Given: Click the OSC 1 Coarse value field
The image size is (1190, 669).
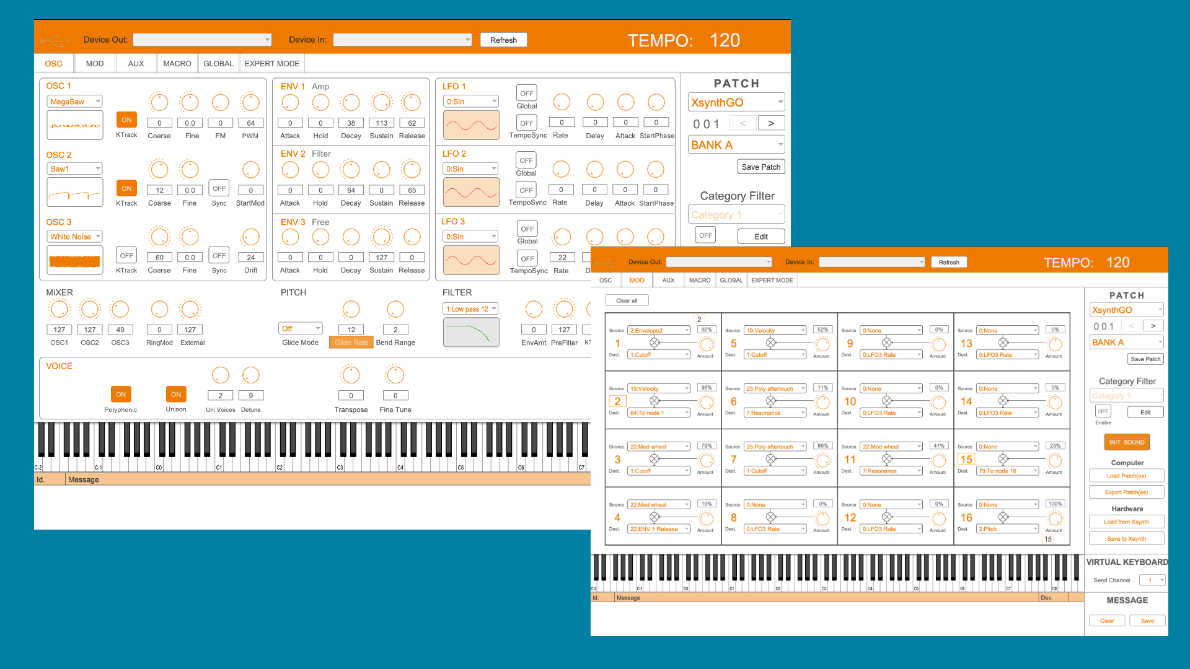Looking at the screenshot, I should click(x=159, y=123).
